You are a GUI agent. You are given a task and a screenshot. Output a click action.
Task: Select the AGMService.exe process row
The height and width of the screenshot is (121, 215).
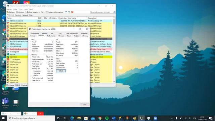pyautogui.click(x=17, y=44)
